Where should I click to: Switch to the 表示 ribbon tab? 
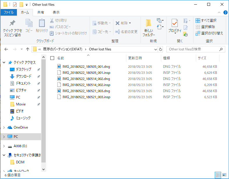[x=56, y=12]
